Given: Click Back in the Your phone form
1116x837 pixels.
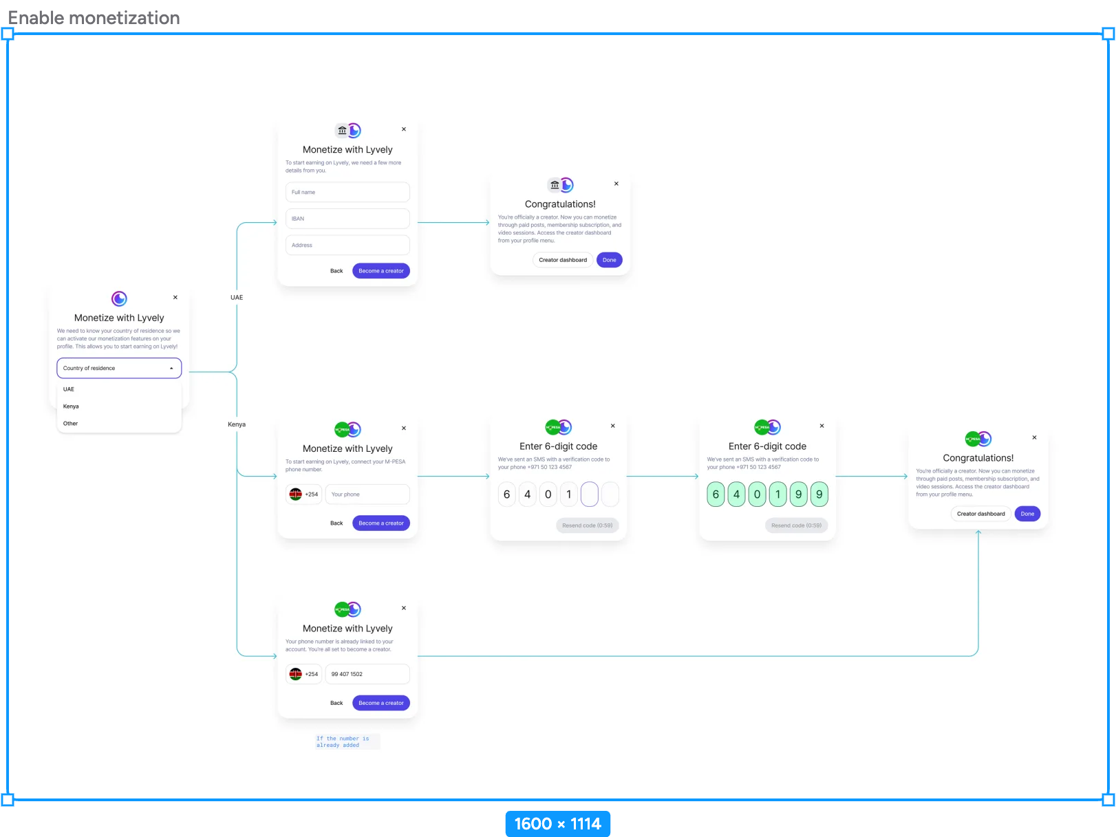Looking at the screenshot, I should click(336, 523).
